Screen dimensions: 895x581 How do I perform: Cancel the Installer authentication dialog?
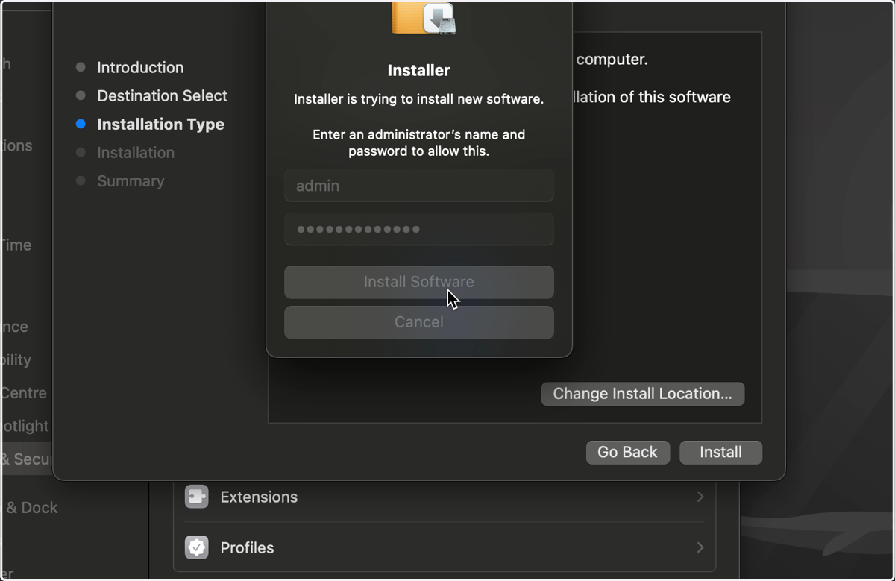(x=418, y=322)
